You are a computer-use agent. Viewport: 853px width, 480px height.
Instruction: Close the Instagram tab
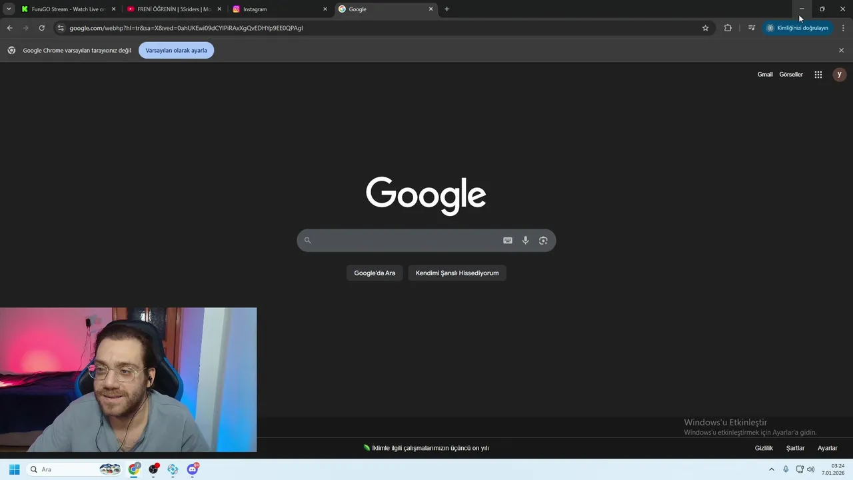pyautogui.click(x=325, y=9)
